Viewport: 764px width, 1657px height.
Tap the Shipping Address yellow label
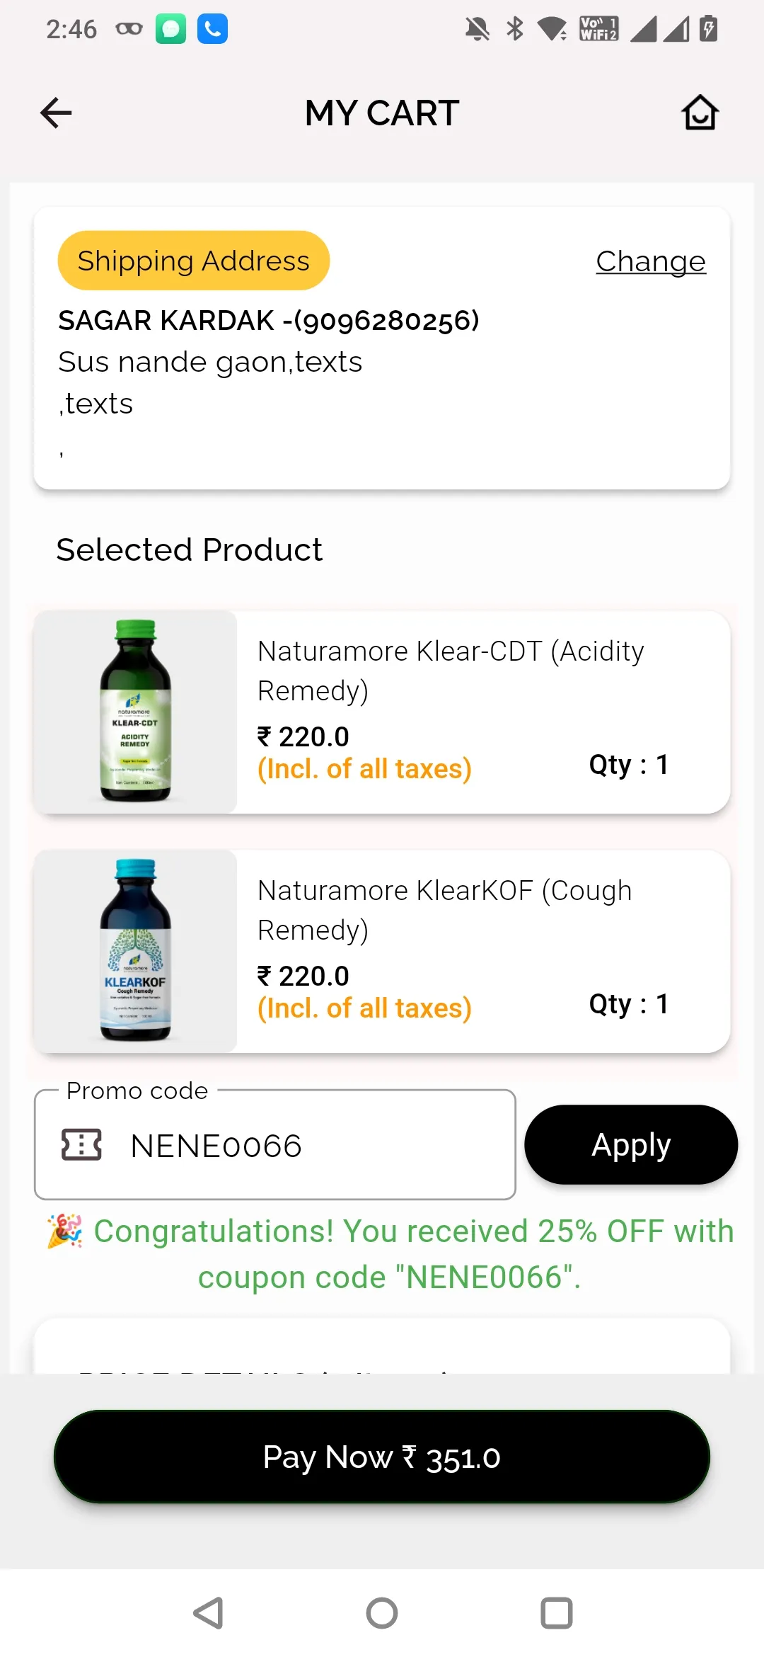(193, 261)
